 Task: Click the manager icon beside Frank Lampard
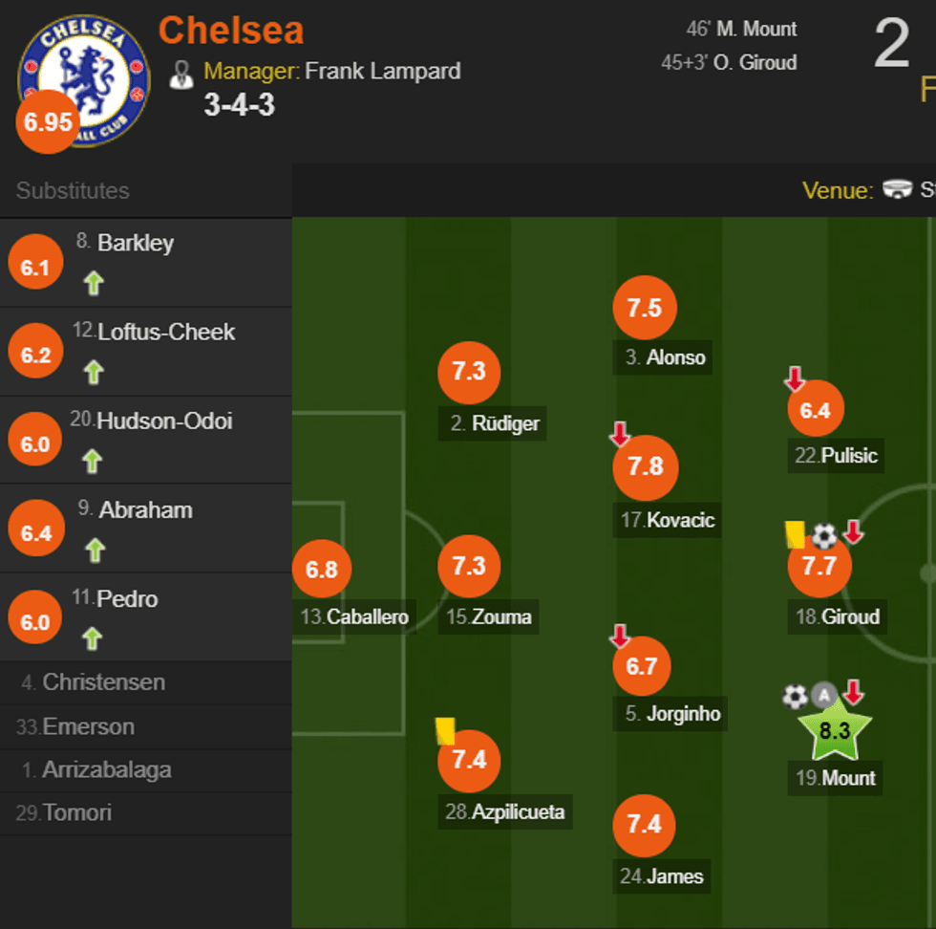181,74
